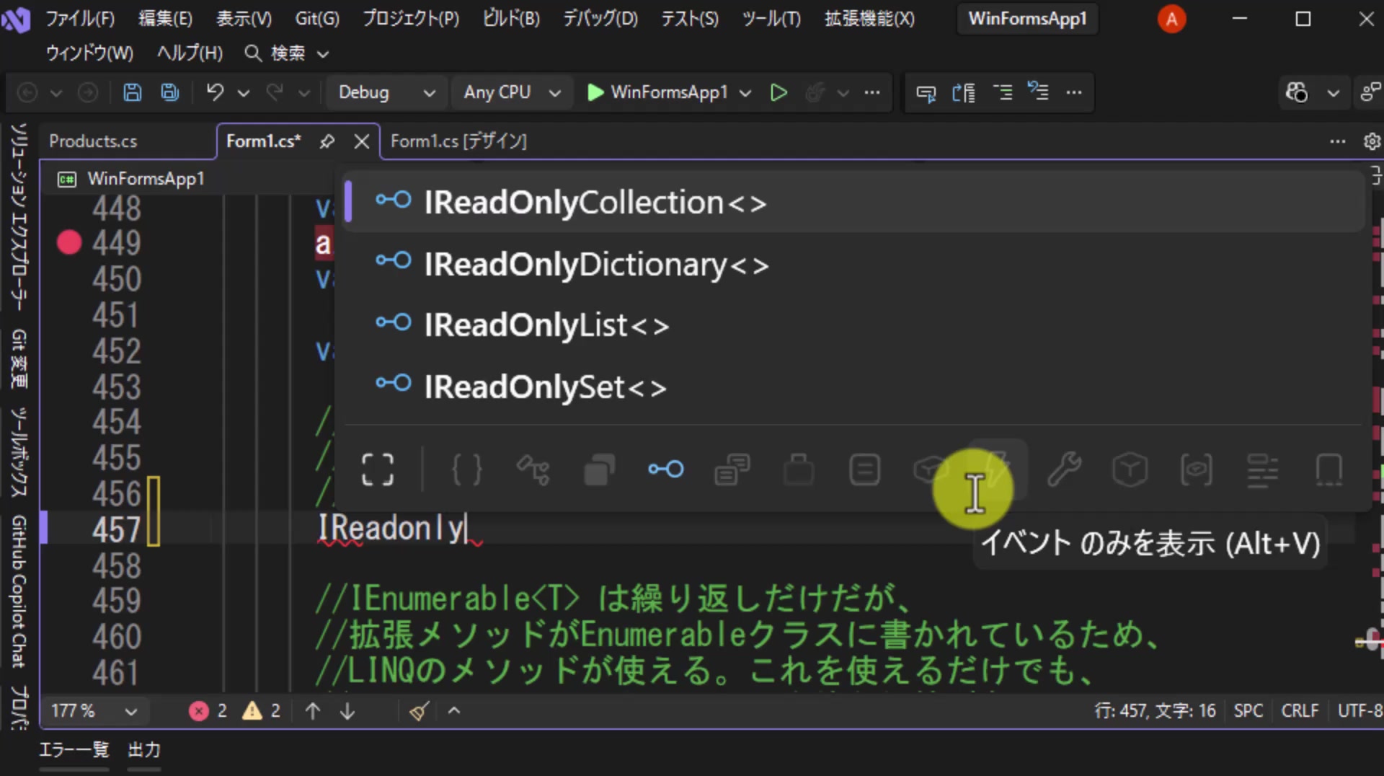The image size is (1384, 776).
Task: Select IReadOnlySet<> completion item
Action: click(854, 387)
